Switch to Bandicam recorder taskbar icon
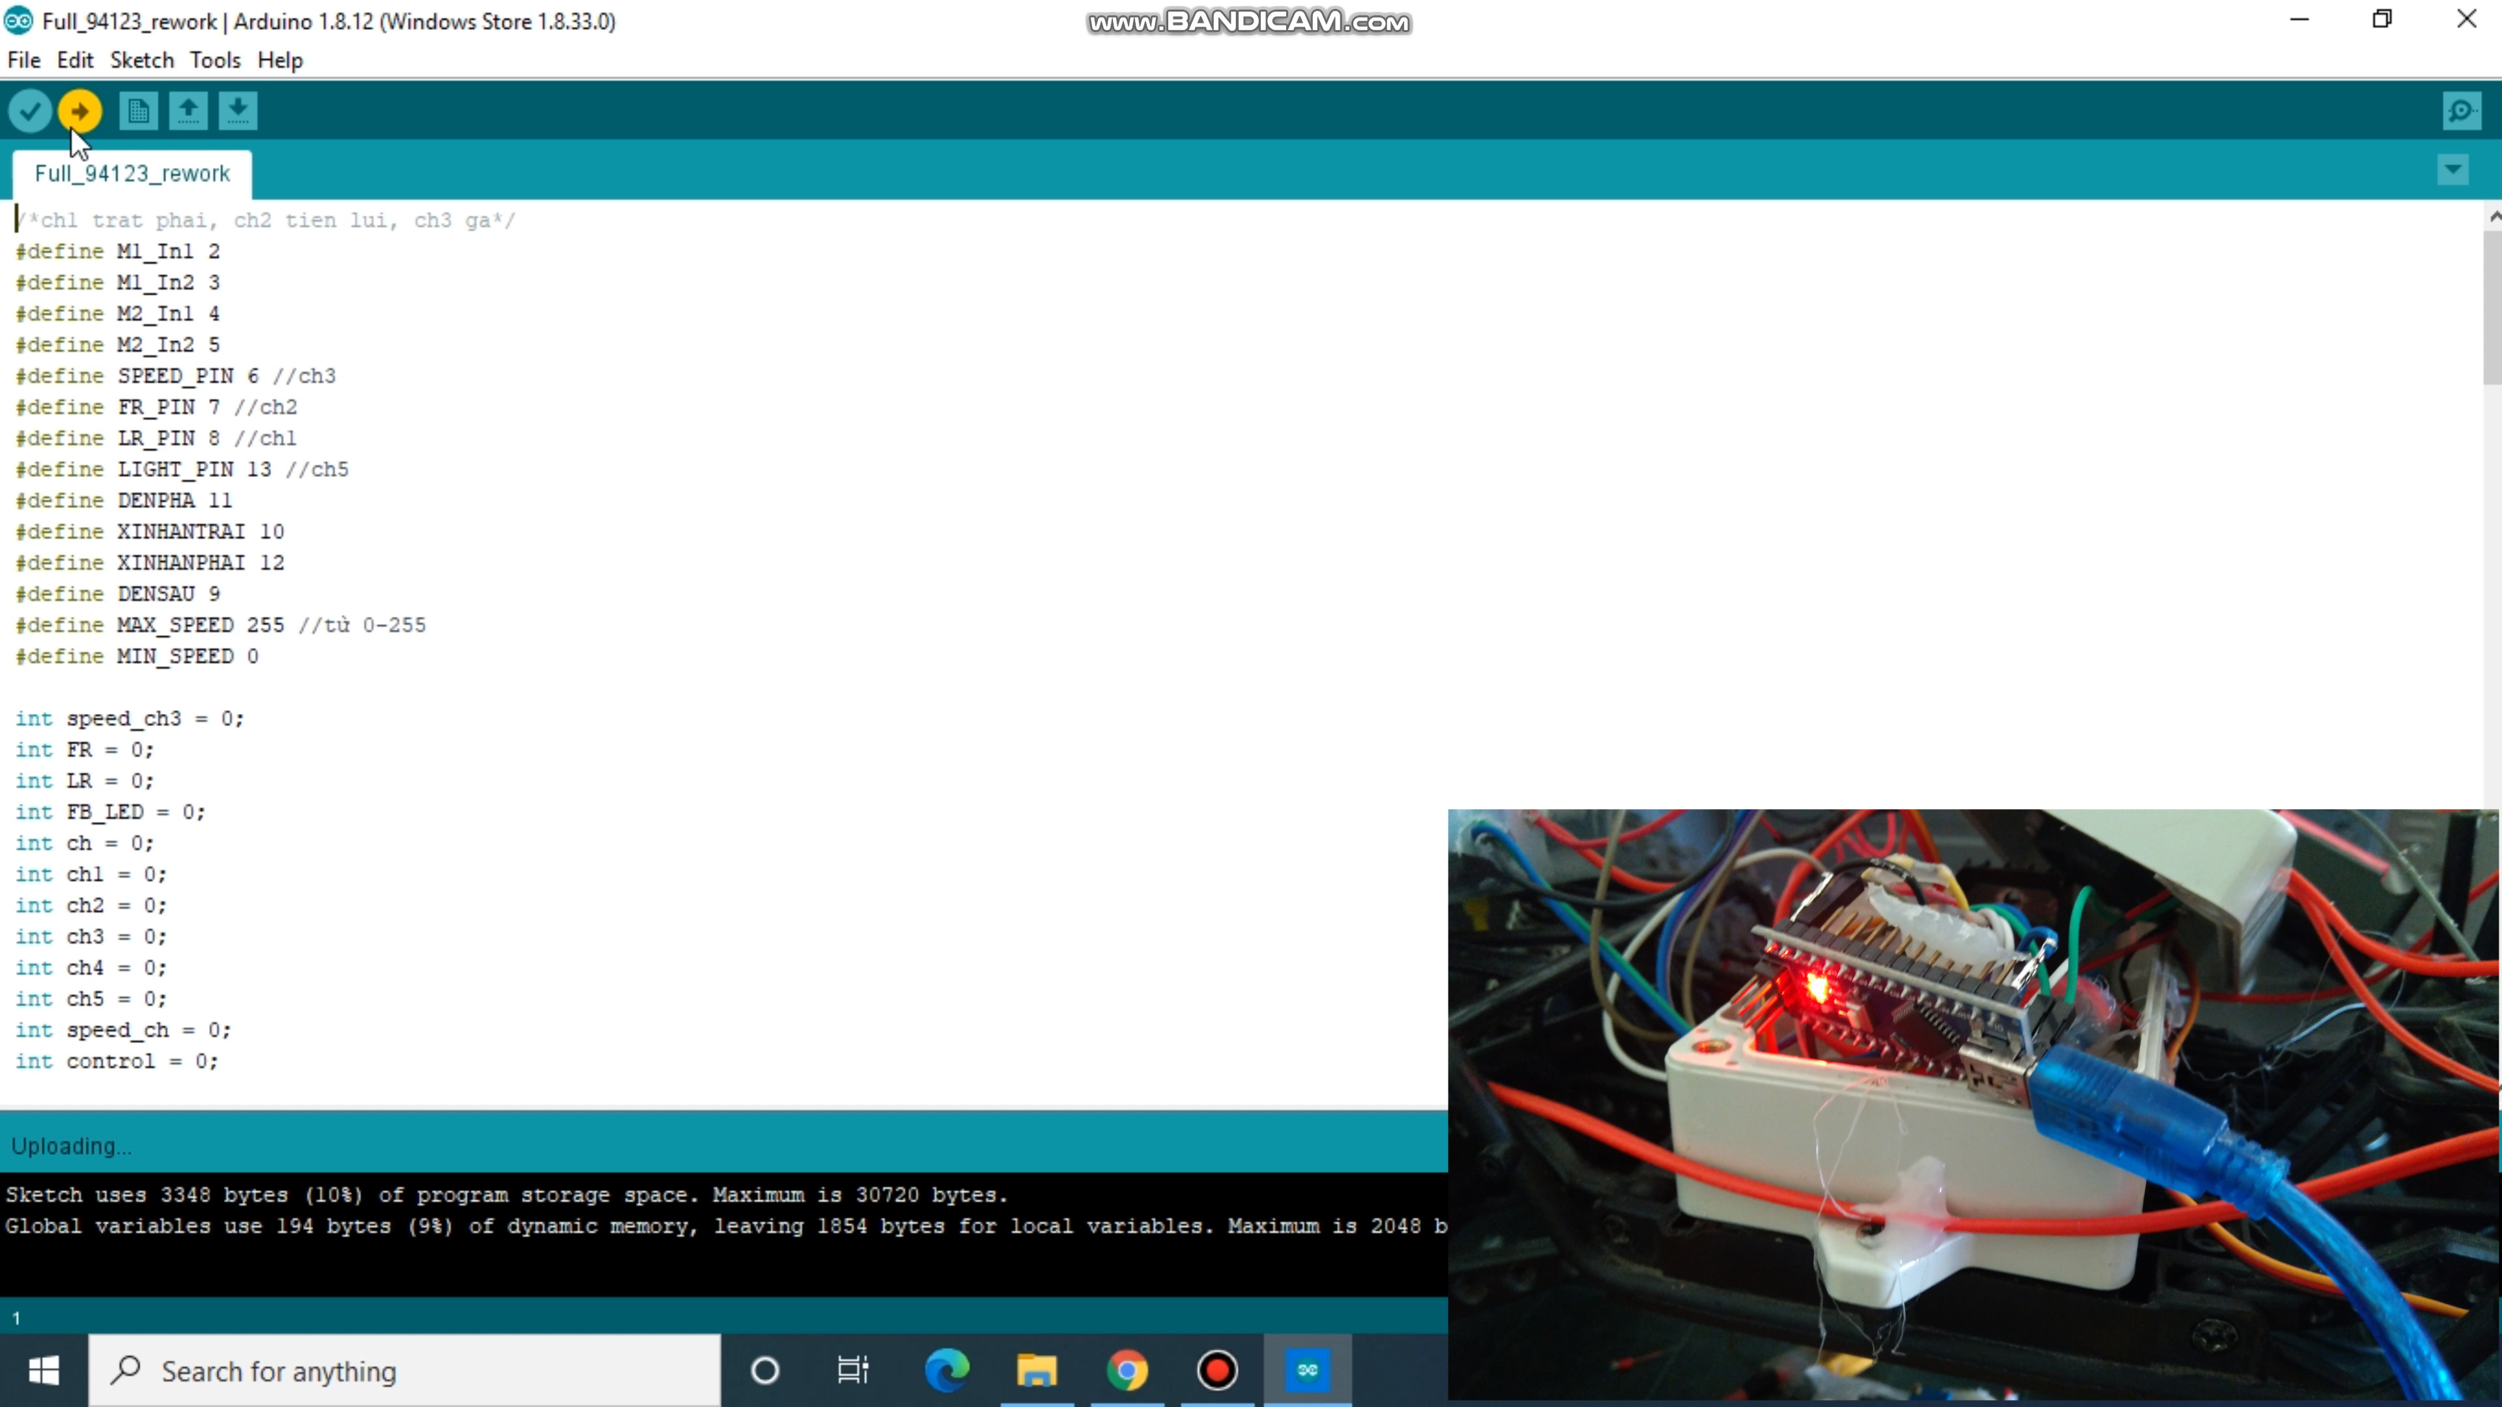 [1217, 1370]
